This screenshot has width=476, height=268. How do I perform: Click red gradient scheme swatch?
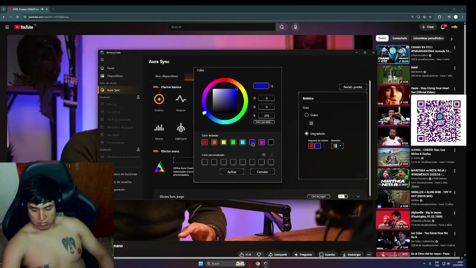(311, 146)
